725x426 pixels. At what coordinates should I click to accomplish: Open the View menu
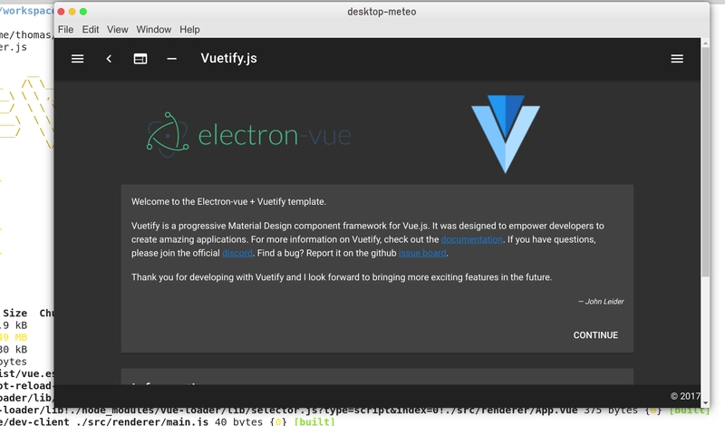(118, 30)
